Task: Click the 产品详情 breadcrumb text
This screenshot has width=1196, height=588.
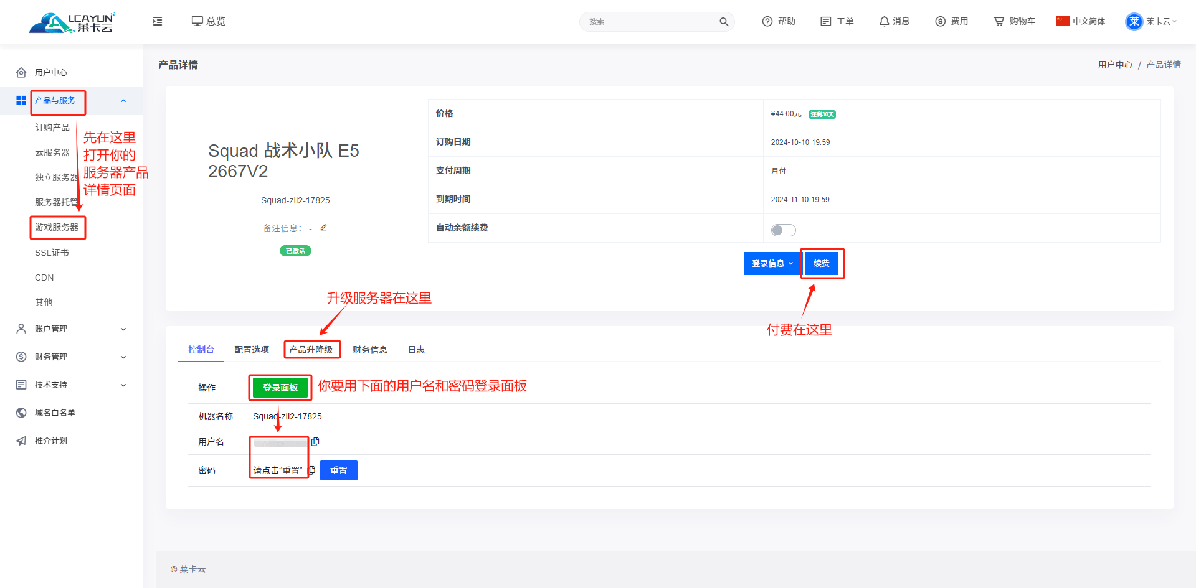Action: [1164, 65]
